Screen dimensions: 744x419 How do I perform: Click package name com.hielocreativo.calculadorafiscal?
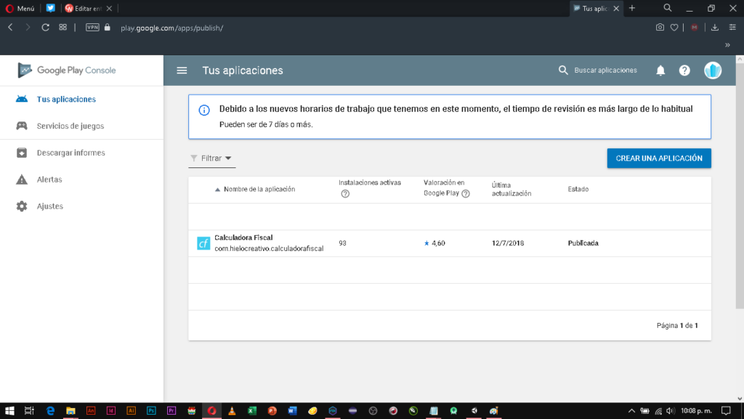click(x=269, y=249)
